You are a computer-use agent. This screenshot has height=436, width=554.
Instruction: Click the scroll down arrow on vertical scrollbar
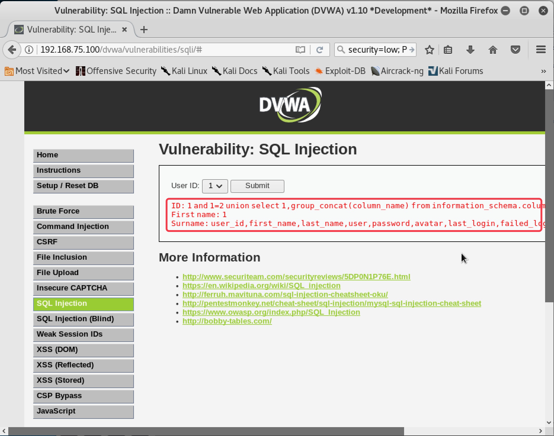(x=549, y=423)
